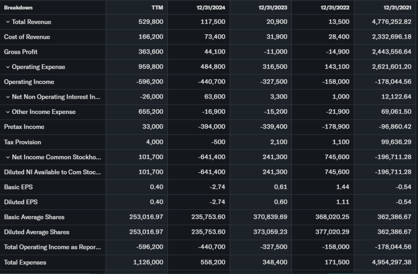Click the Total Expenses row label
The height and width of the screenshot is (274, 418).
click(x=25, y=263)
